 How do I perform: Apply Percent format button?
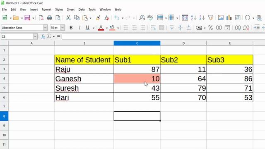click(x=210, y=28)
